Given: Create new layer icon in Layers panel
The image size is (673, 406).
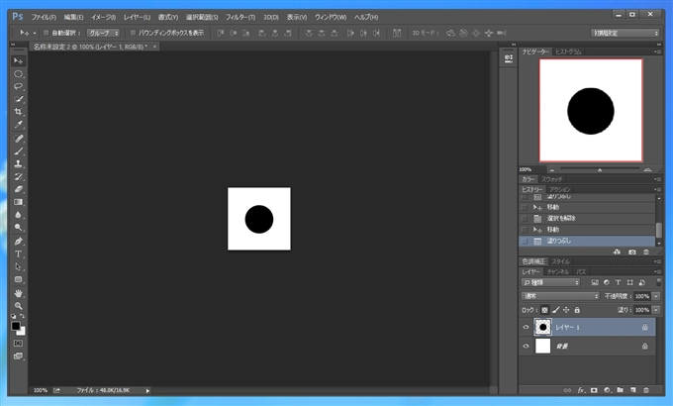Looking at the screenshot, I should click(633, 390).
